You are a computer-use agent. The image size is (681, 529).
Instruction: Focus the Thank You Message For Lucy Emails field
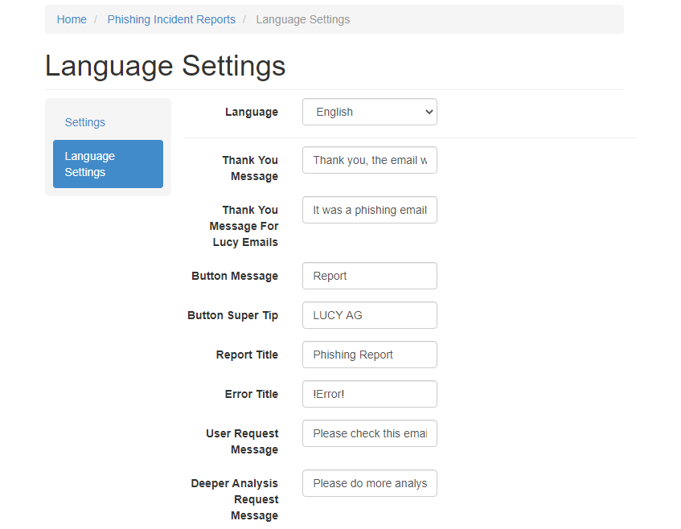point(370,210)
